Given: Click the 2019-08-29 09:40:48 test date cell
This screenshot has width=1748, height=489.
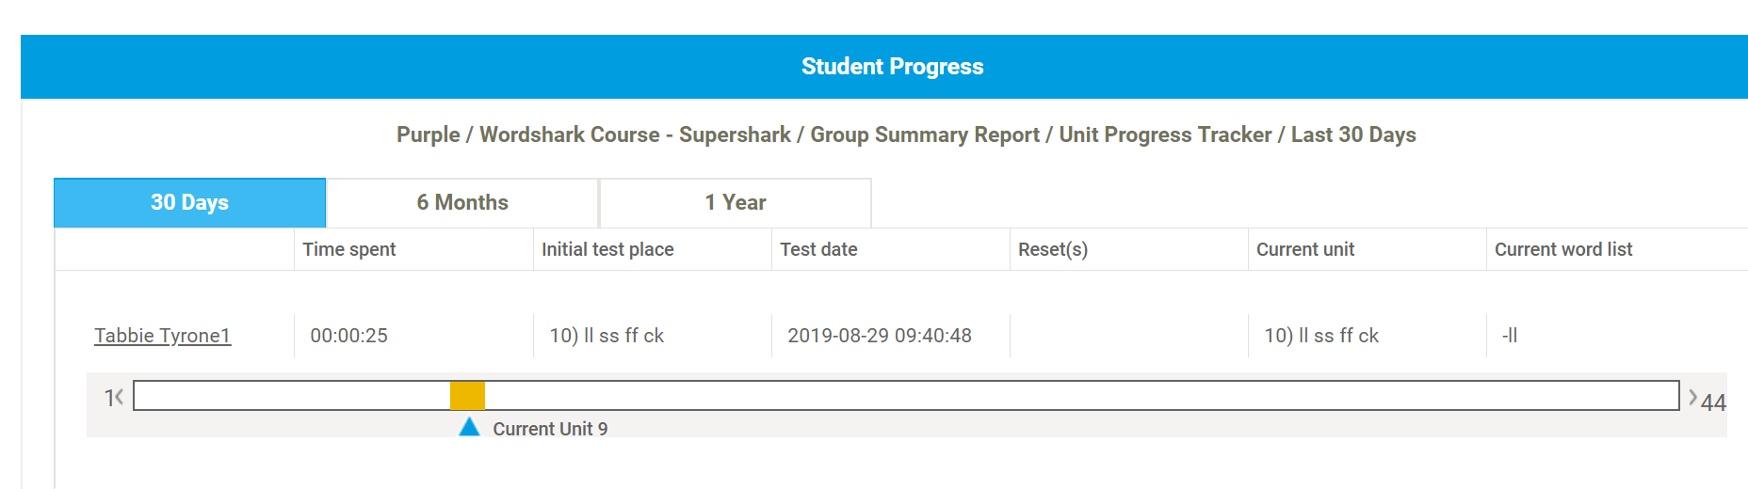Looking at the screenshot, I should (x=880, y=336).
